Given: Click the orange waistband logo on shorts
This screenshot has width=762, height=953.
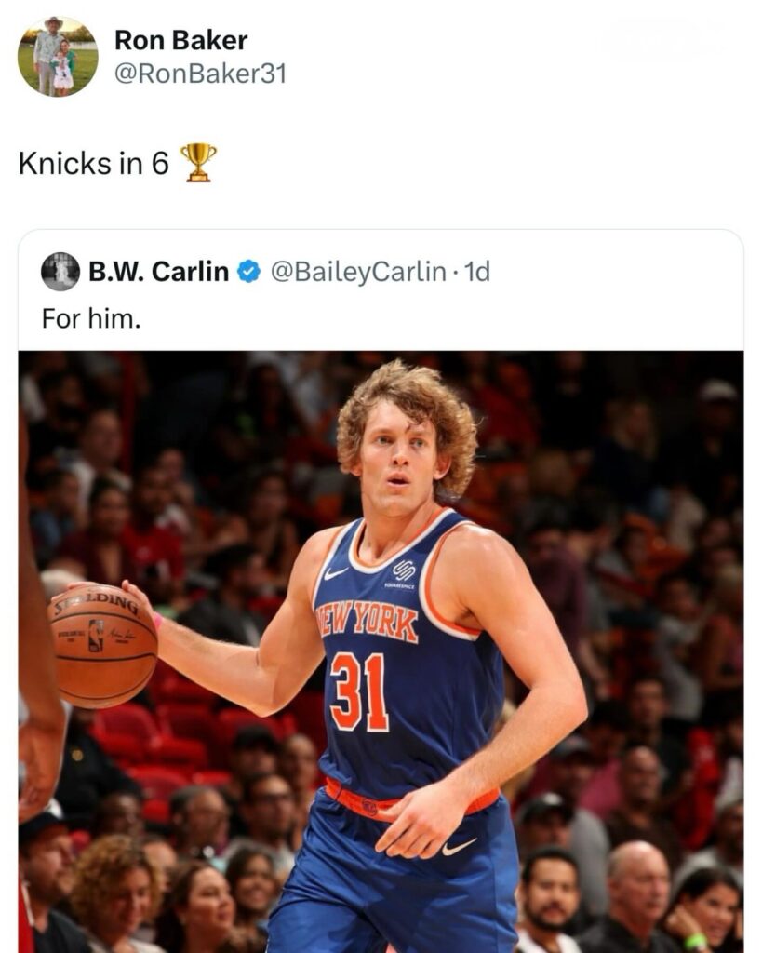Looking at the screenshot, I should tap(368, 807).
